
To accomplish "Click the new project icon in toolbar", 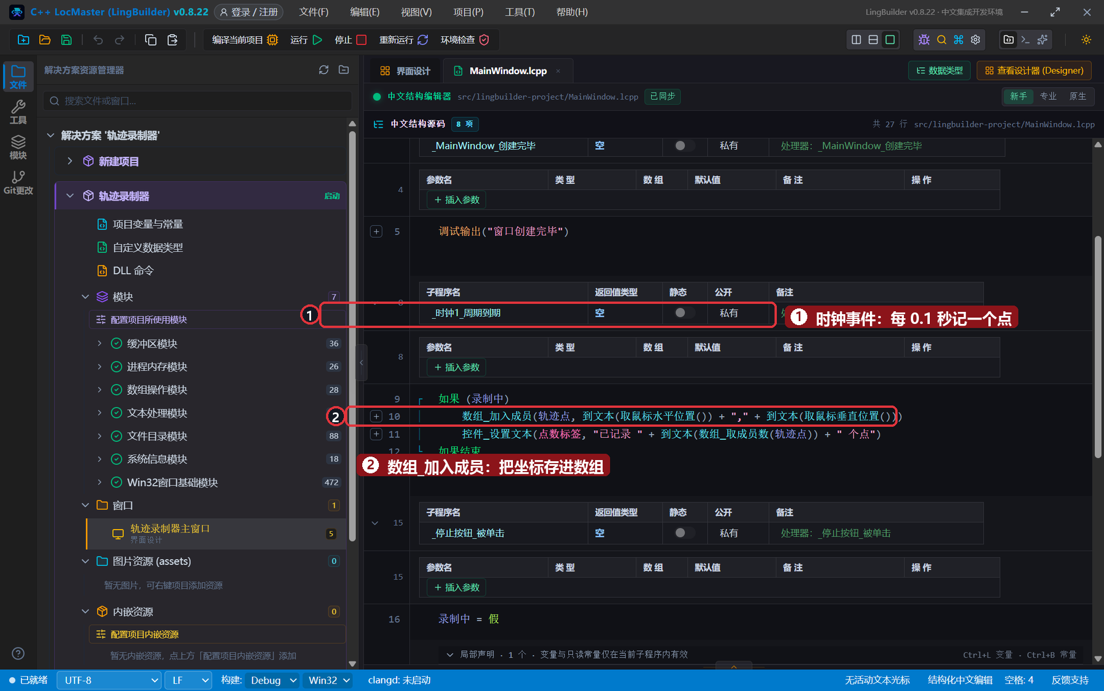I will click(x=24, y=40).
